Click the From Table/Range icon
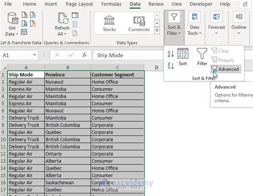The height and width of the screenshot is (196, 253). point(24,32)
